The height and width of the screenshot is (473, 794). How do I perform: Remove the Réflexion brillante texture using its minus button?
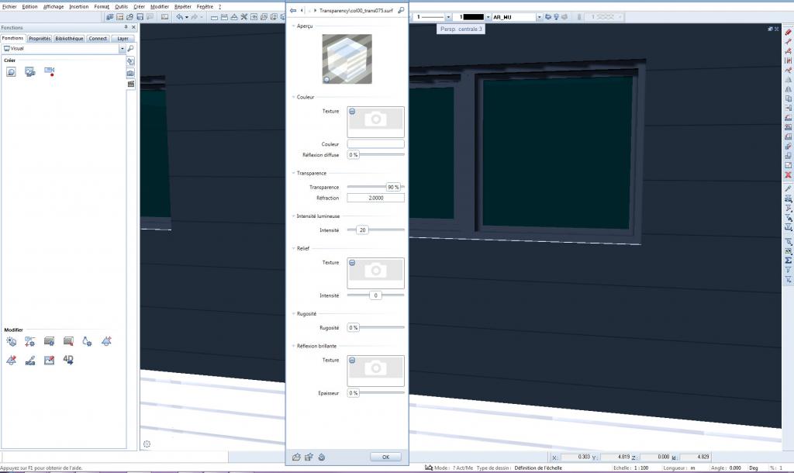353,361
